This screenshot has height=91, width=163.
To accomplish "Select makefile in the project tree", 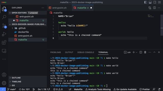I will [x=28, y=40].
